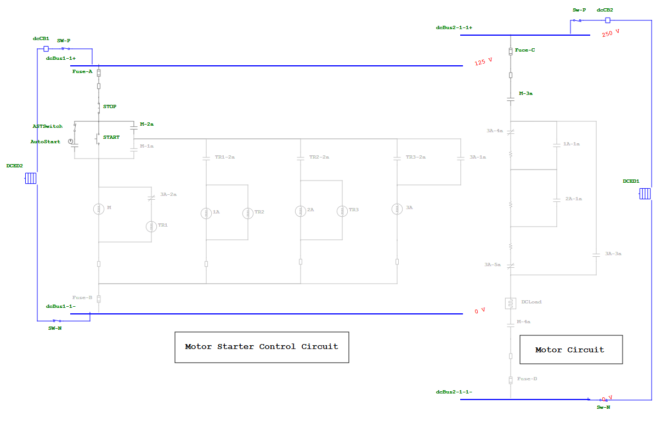Click the M relay coil symbol
This screenshot has width=667, height=422.
click(99, 209)
